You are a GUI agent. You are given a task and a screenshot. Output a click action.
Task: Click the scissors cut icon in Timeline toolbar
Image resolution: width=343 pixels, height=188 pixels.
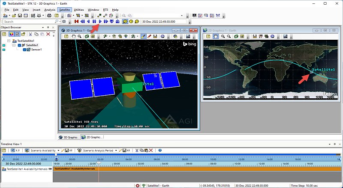click(x=137, y=150)
